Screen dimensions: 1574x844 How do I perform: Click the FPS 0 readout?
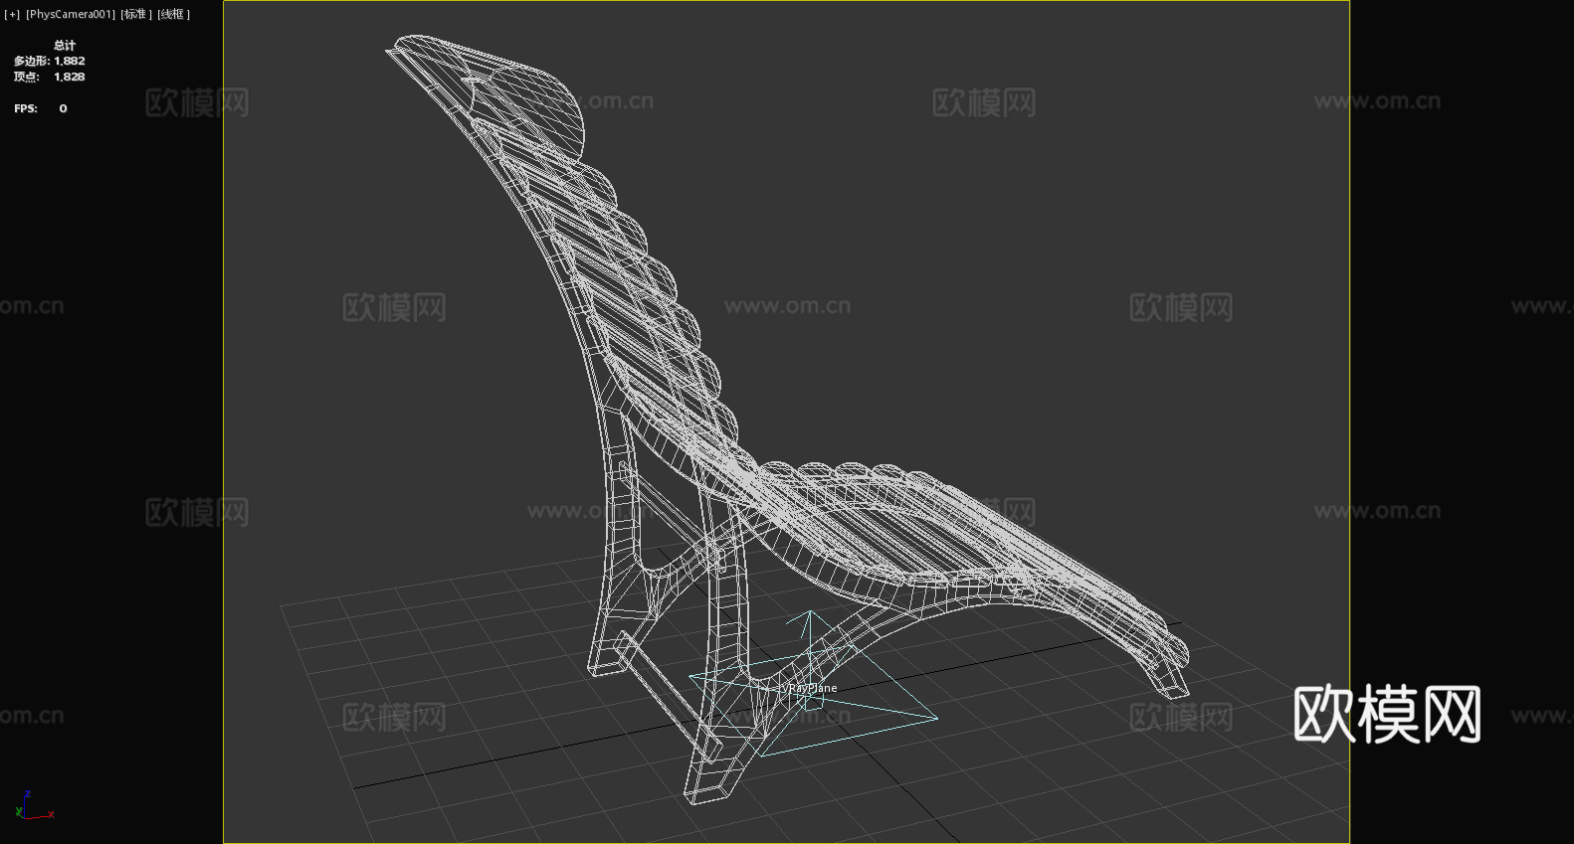(41, 108)
